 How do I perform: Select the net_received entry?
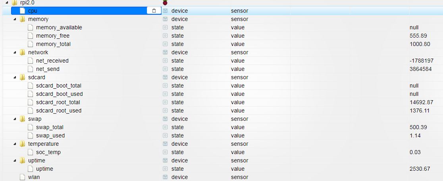pyautogui.click(x=52, y=61)
